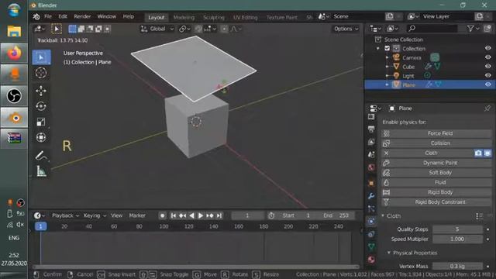The height and width of the screenshot is (279, 496).
Task: Hide the Camera in the outliner
Action: click(x=487, y=57)
